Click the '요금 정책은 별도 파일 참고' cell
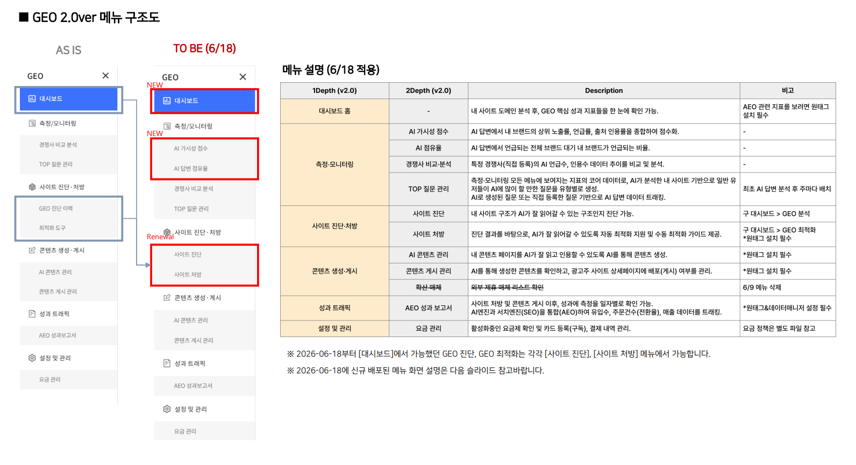The height and width of the screenshot is (465, 856). pos(788,328)
